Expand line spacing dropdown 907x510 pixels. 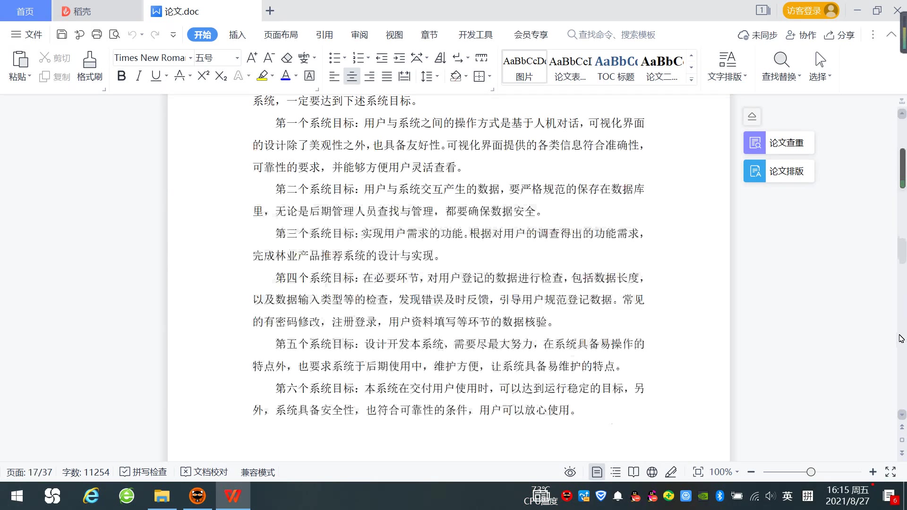pyautogui.click(x=437, y=76)
